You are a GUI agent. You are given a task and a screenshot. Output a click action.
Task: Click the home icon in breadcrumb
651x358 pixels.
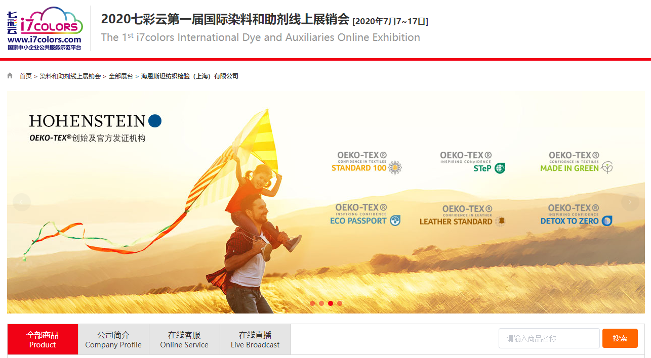(x=10, y=76)
